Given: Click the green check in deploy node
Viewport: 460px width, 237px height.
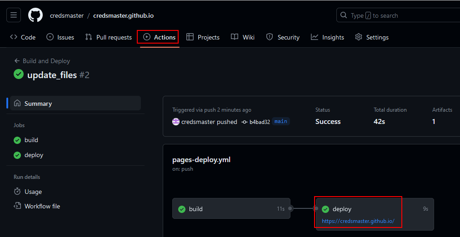Looking at the screenshot, I should pos(325,209).
